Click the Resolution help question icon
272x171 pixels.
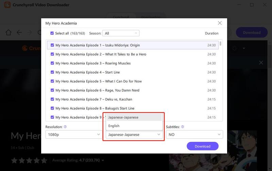pyautogui.click(x=65, y=127)
